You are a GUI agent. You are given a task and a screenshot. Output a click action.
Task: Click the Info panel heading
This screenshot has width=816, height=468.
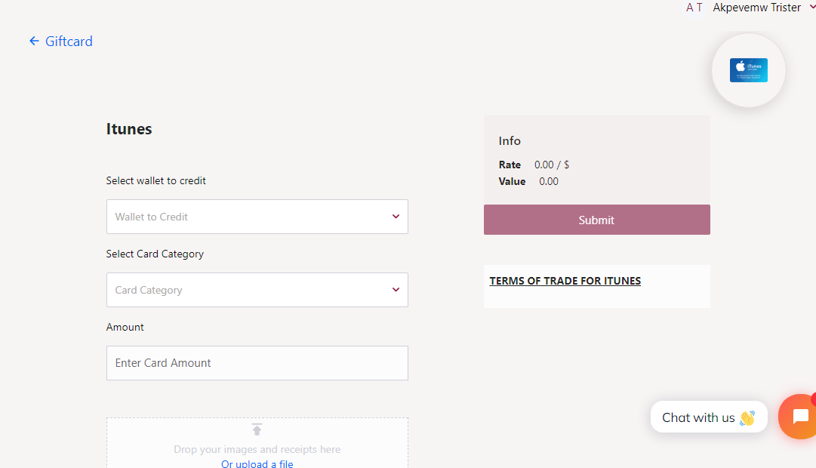pos(510,140)
